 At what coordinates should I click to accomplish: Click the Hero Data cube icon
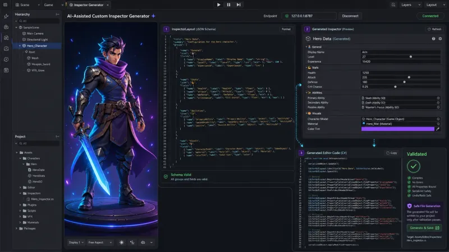308,39
